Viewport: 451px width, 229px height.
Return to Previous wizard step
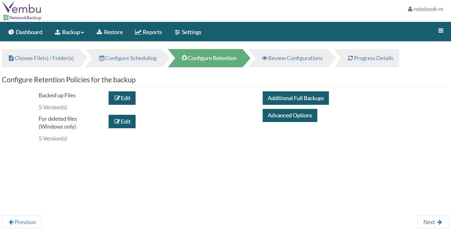click(22, 222)
